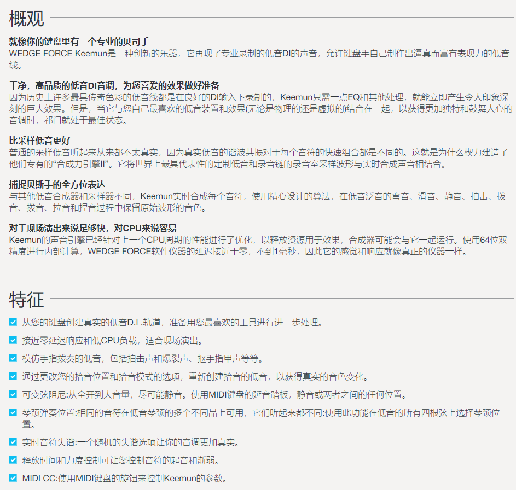Click the feature text '实时音符失谐:一个随机的失谐选项'

[131, 442]
